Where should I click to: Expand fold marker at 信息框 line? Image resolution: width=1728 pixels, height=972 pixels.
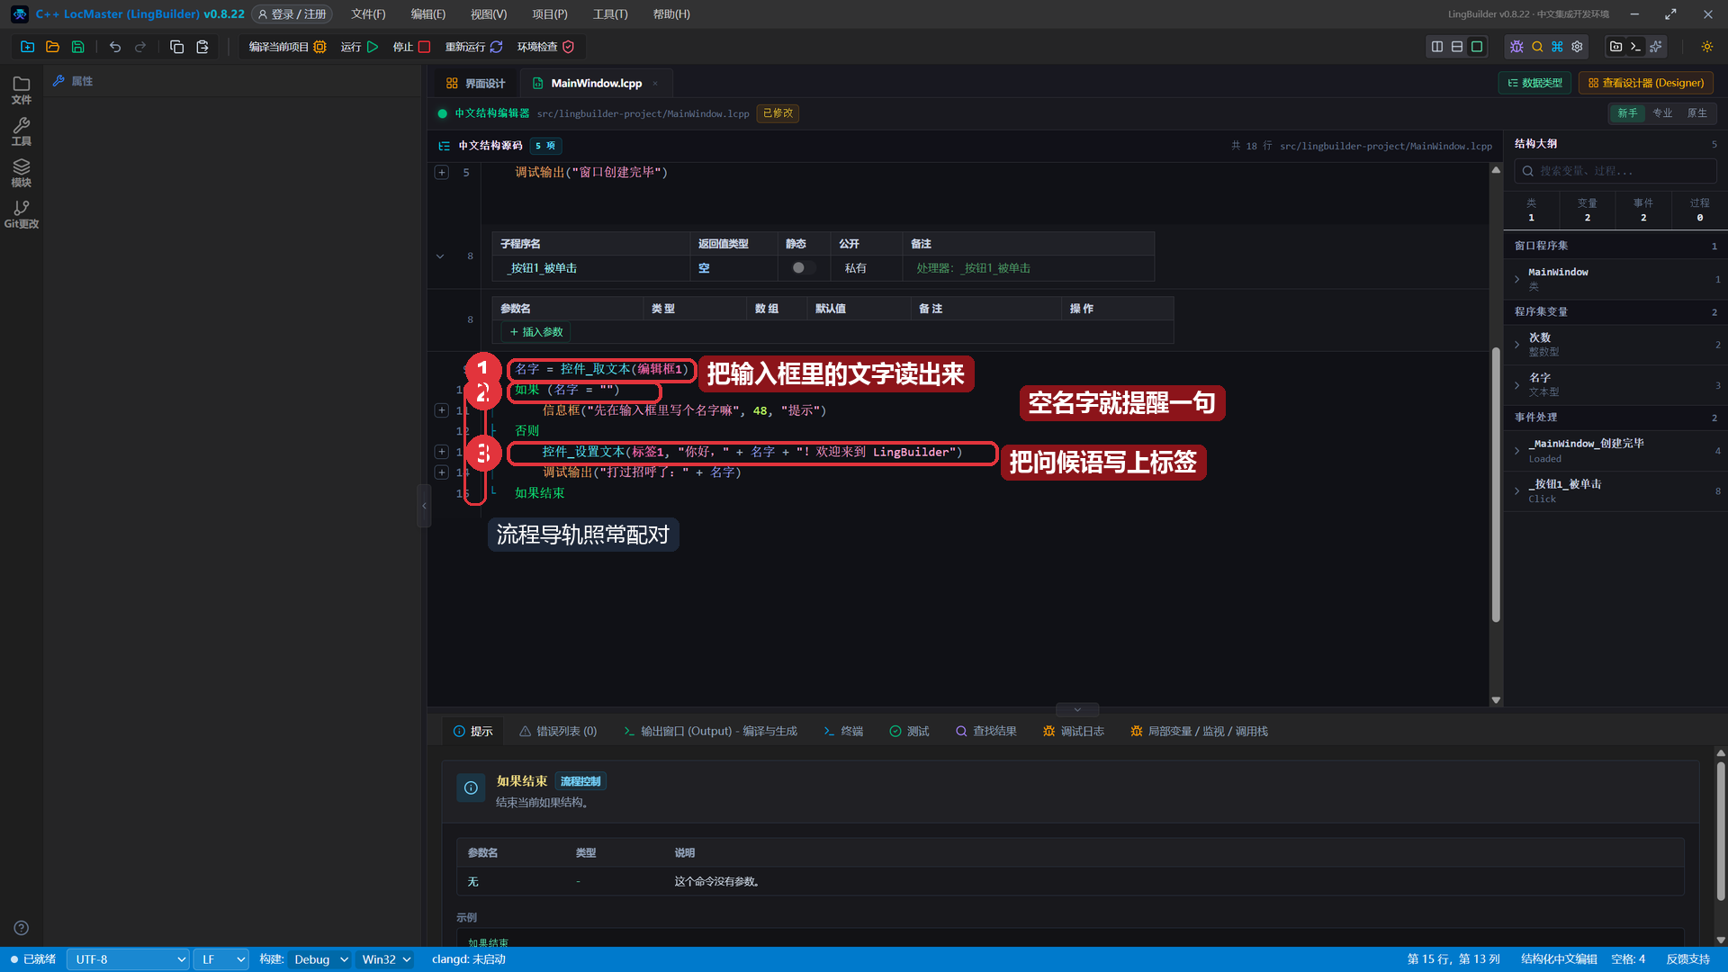point(442,410)
